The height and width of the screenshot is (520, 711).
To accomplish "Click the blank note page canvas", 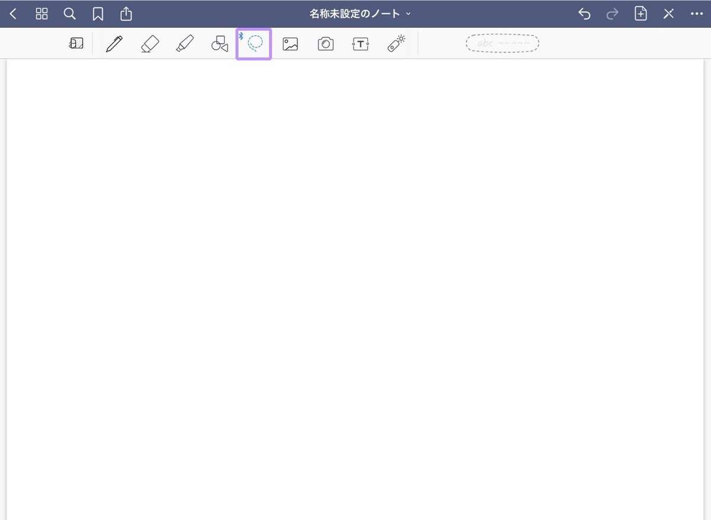I will pyautogui.click(x=355, y=289).
